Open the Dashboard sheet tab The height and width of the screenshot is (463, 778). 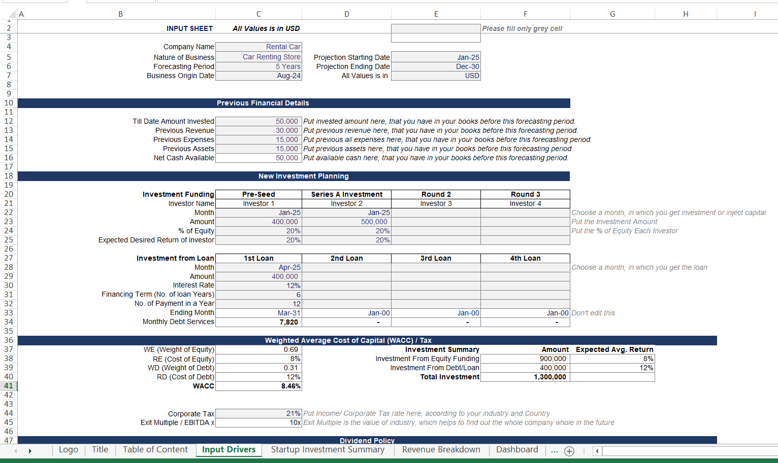517,449
